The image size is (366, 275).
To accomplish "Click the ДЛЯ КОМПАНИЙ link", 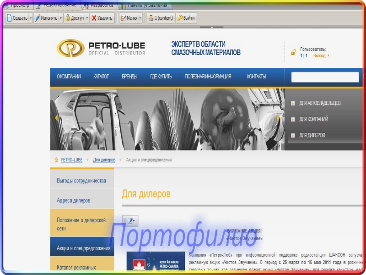I will tap(314, 119).
